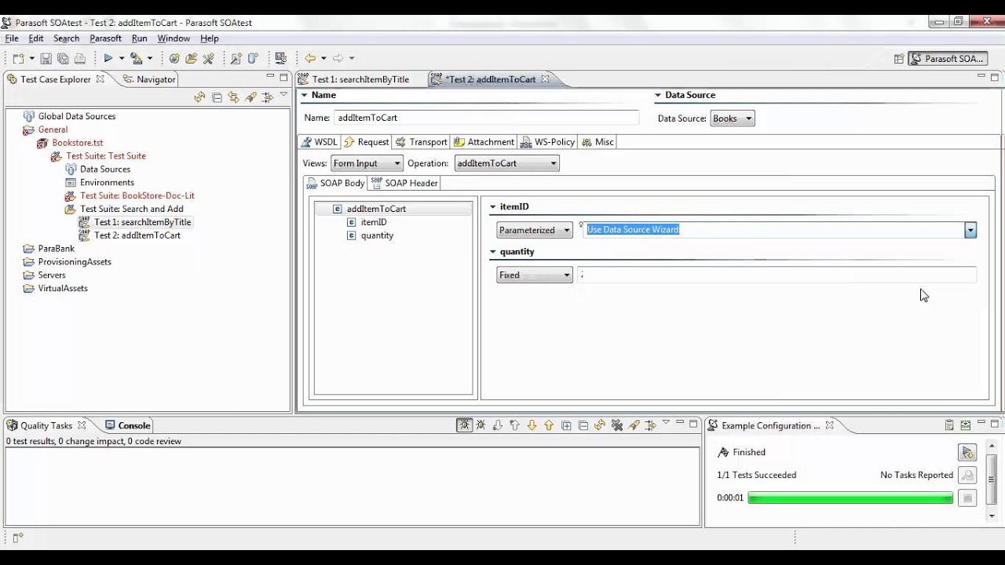Click the quantity value input field
Image resolution: width=1005 pixels, height=565 pixels.
777,275
